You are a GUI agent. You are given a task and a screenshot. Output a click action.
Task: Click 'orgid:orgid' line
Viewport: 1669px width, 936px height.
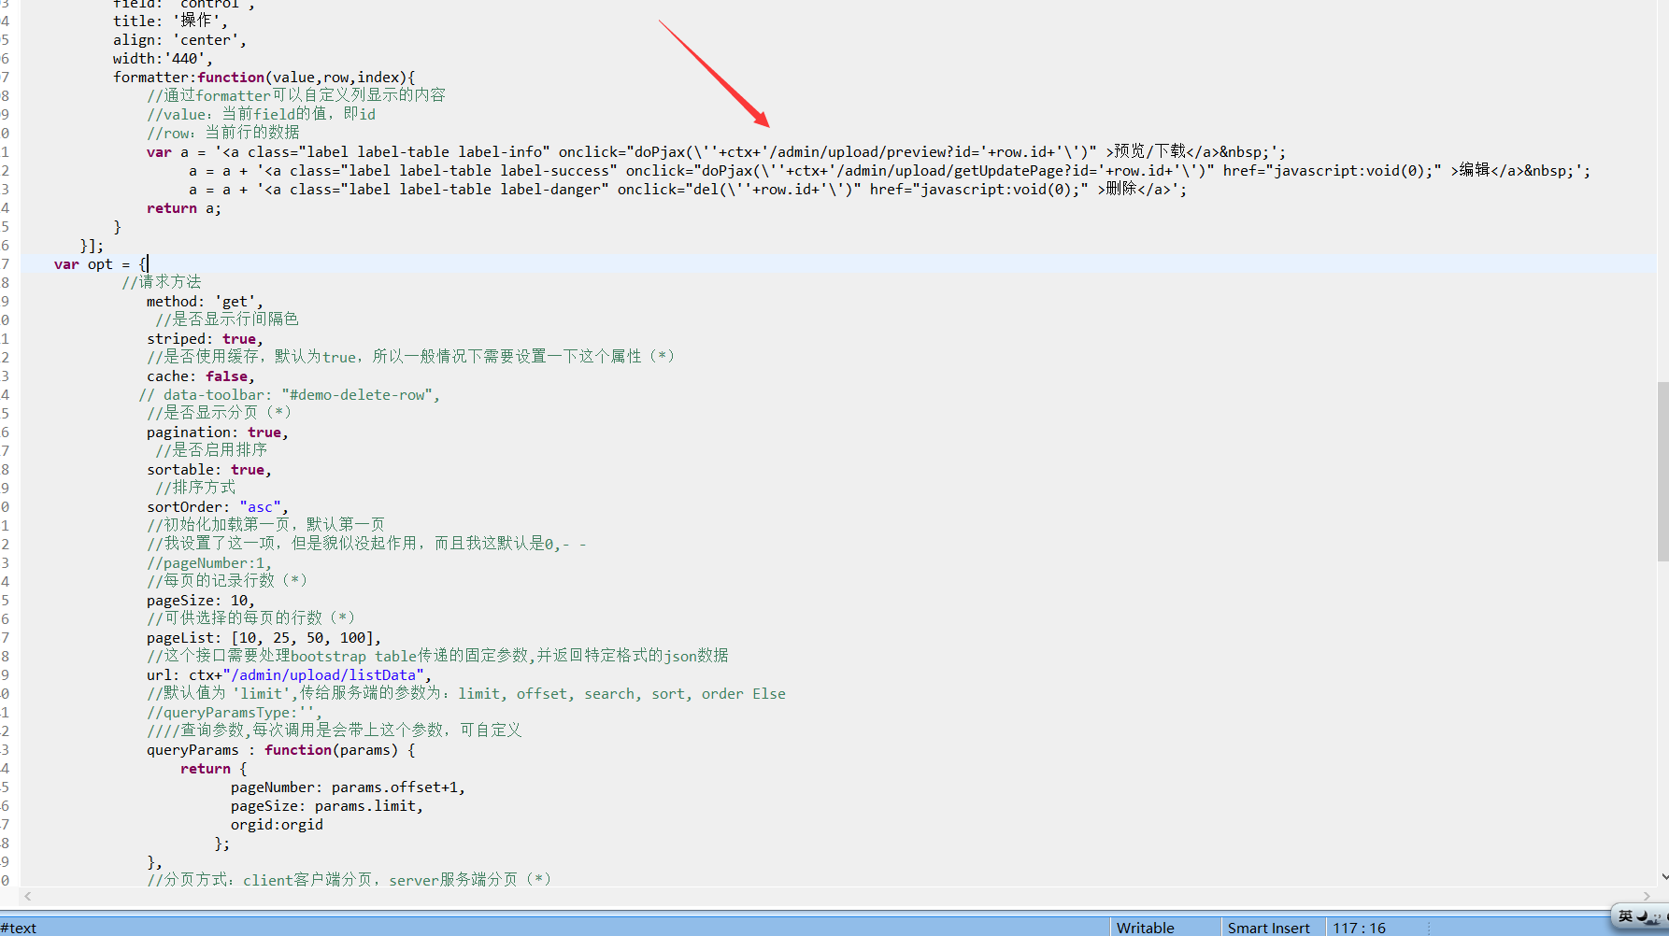(x=277, y=825)
